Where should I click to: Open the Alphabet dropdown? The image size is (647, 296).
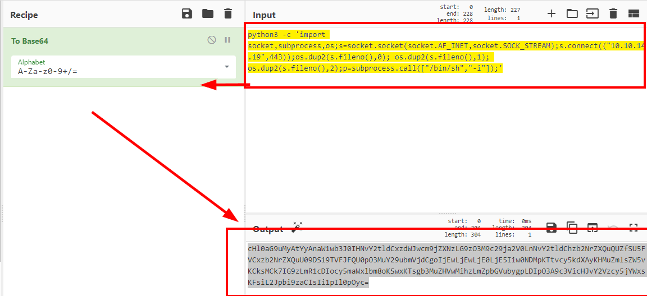pyautogui.click(x=124, y=67)
